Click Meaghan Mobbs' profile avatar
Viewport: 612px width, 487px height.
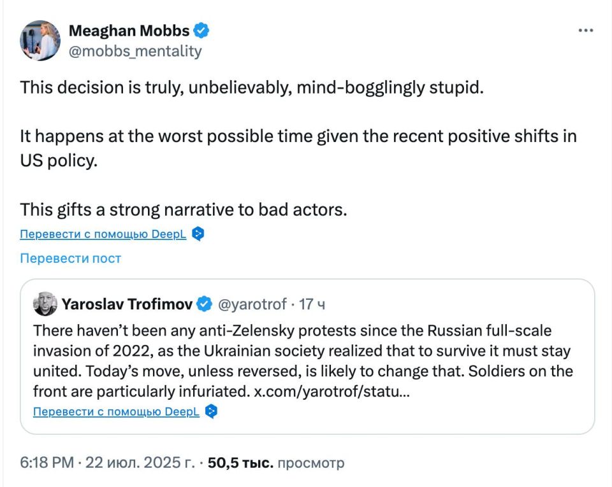point(40,40)
